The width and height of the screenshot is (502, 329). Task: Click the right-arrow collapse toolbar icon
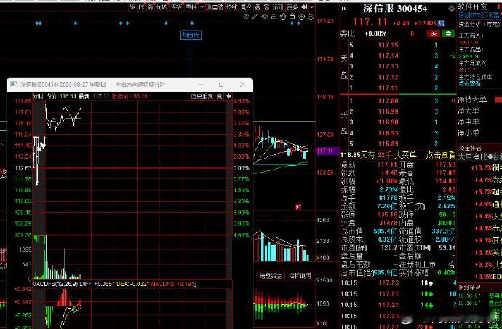click(304, 7)
